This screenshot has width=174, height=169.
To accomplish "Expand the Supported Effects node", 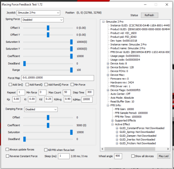I will click(x=113, y=121).
